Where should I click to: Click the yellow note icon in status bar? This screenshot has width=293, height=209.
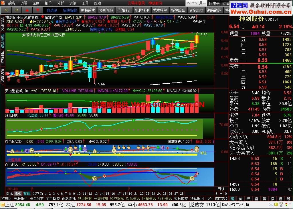pyautogui.click(x=276, y=204)
